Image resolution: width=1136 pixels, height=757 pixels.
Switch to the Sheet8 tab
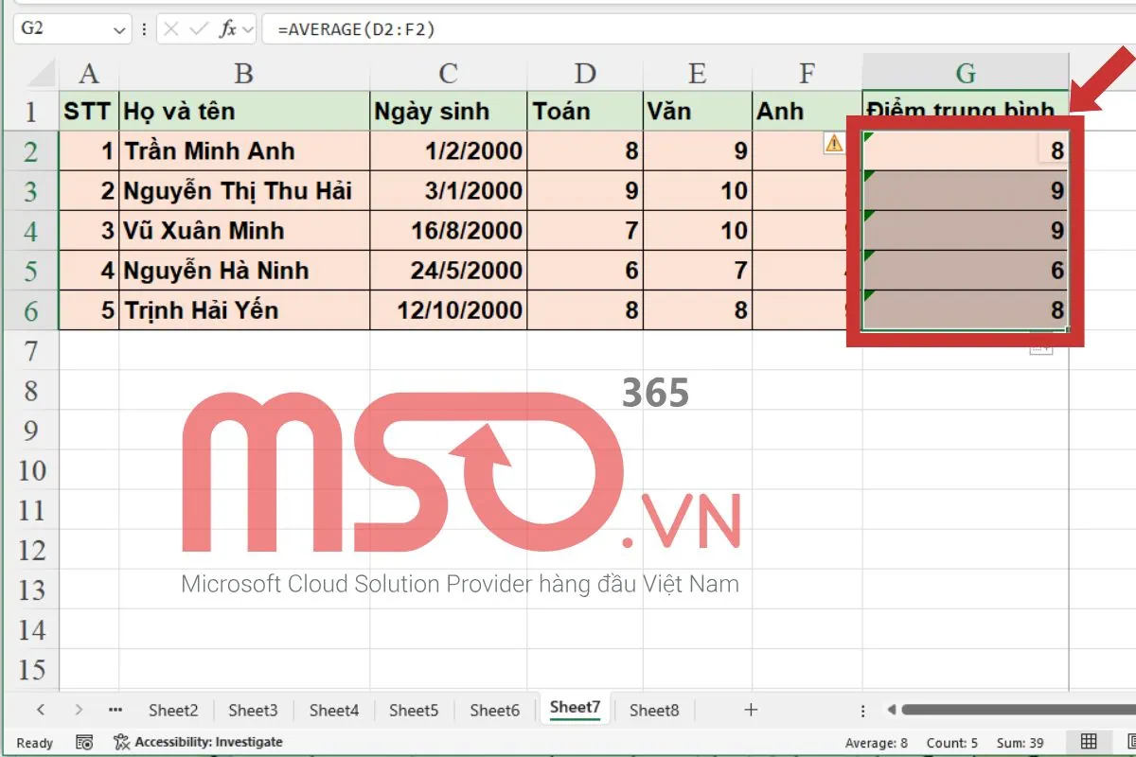653,709
